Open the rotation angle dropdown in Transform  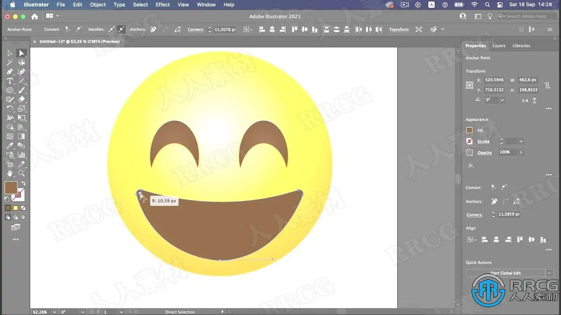[x=502, y=100]
